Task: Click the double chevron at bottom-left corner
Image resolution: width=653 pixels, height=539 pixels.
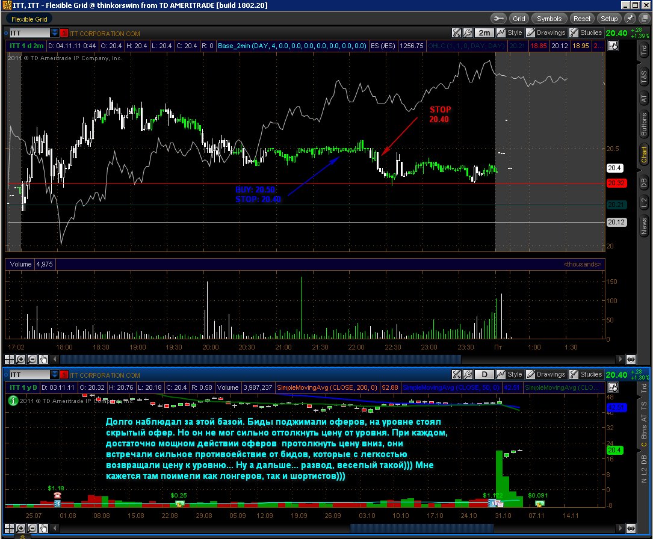Action: coord(22,537)
